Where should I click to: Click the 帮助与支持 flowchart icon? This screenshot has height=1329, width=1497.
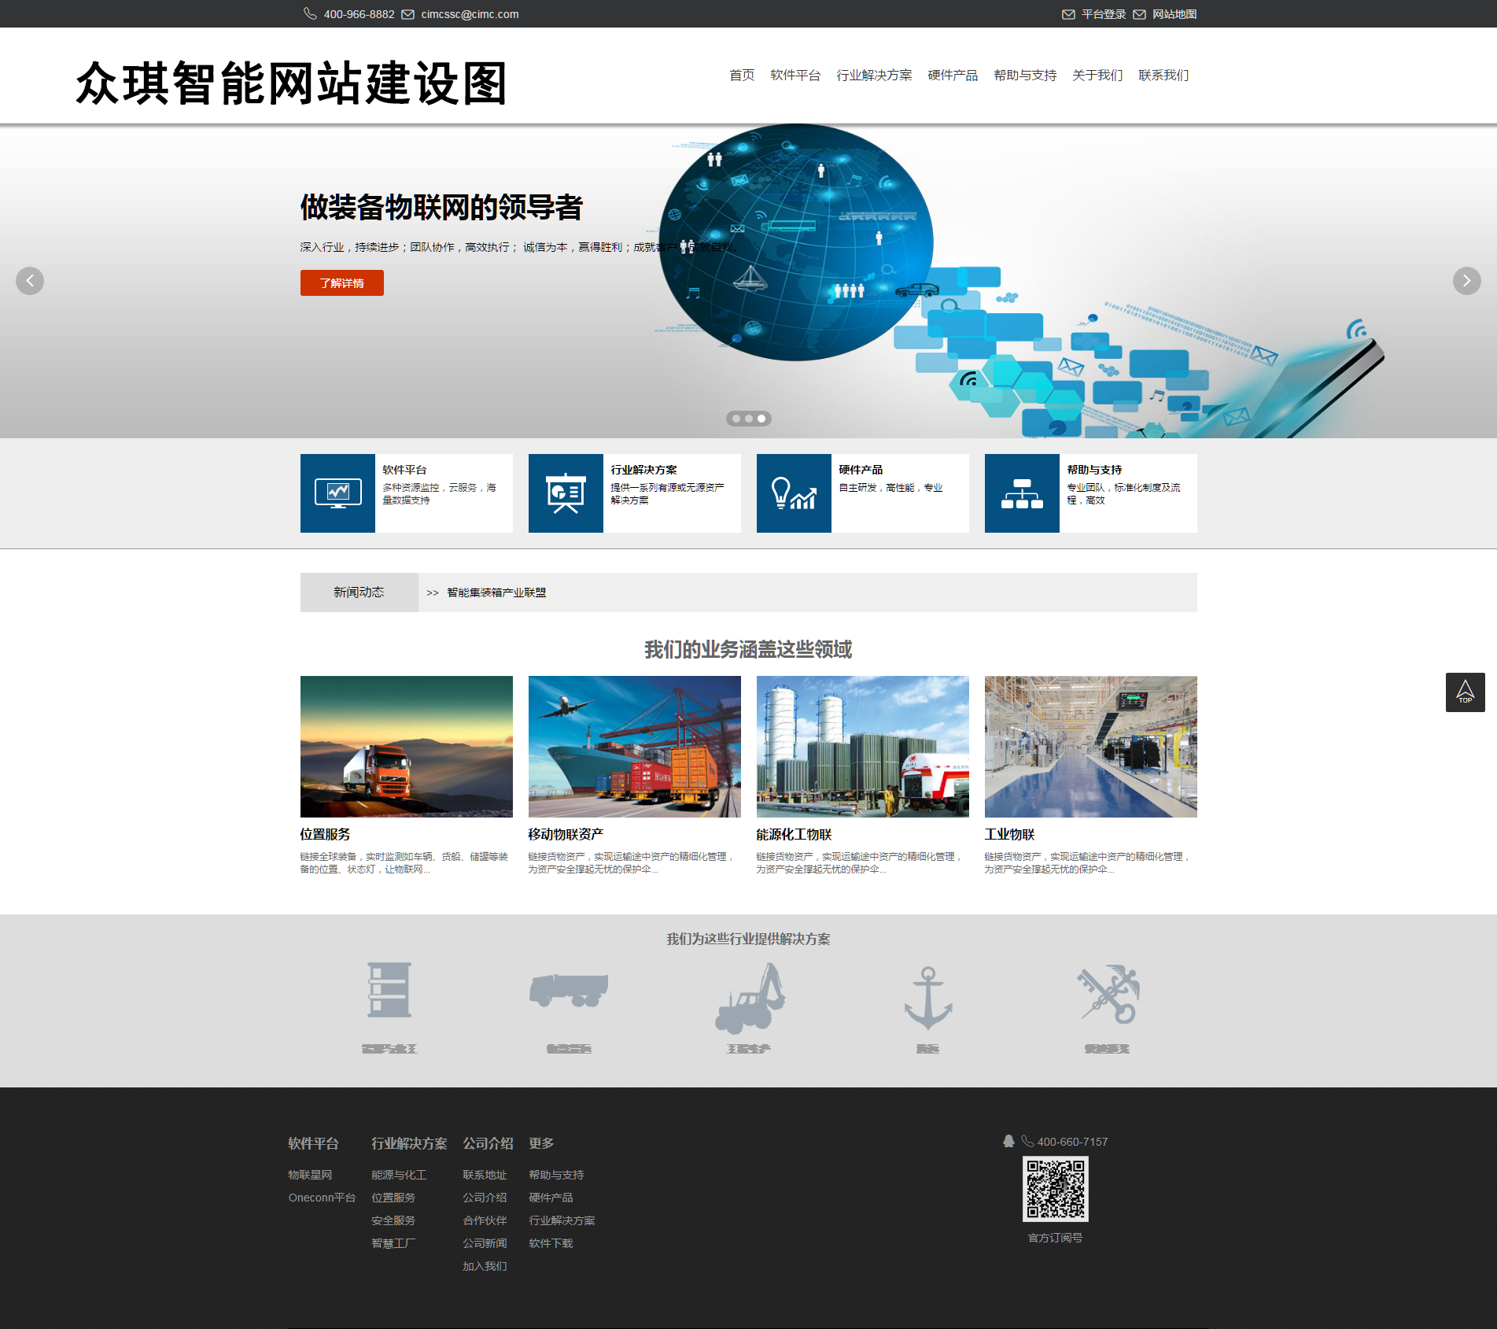(1021, 493)
